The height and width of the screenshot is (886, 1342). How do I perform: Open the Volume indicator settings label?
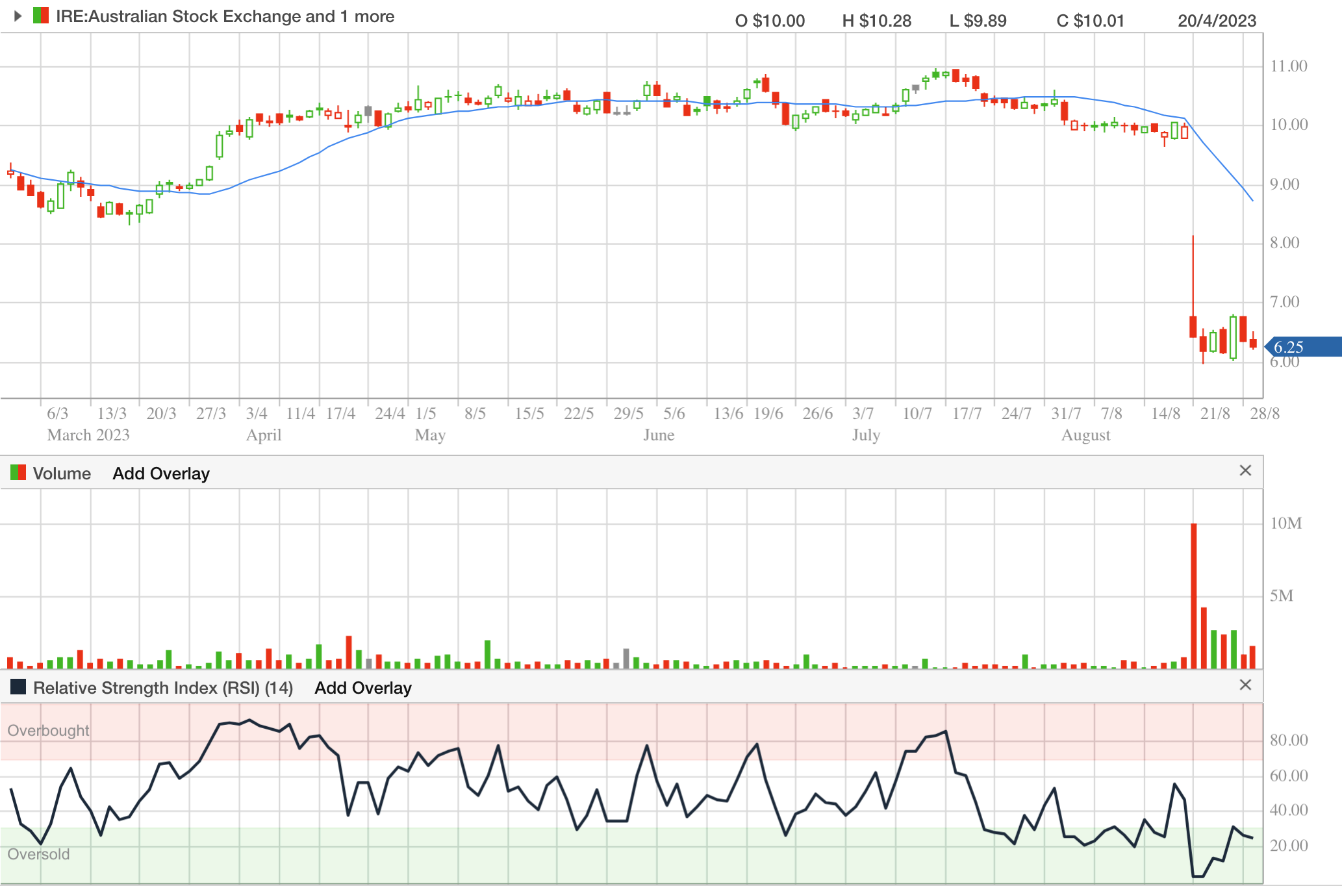[62, 474]
